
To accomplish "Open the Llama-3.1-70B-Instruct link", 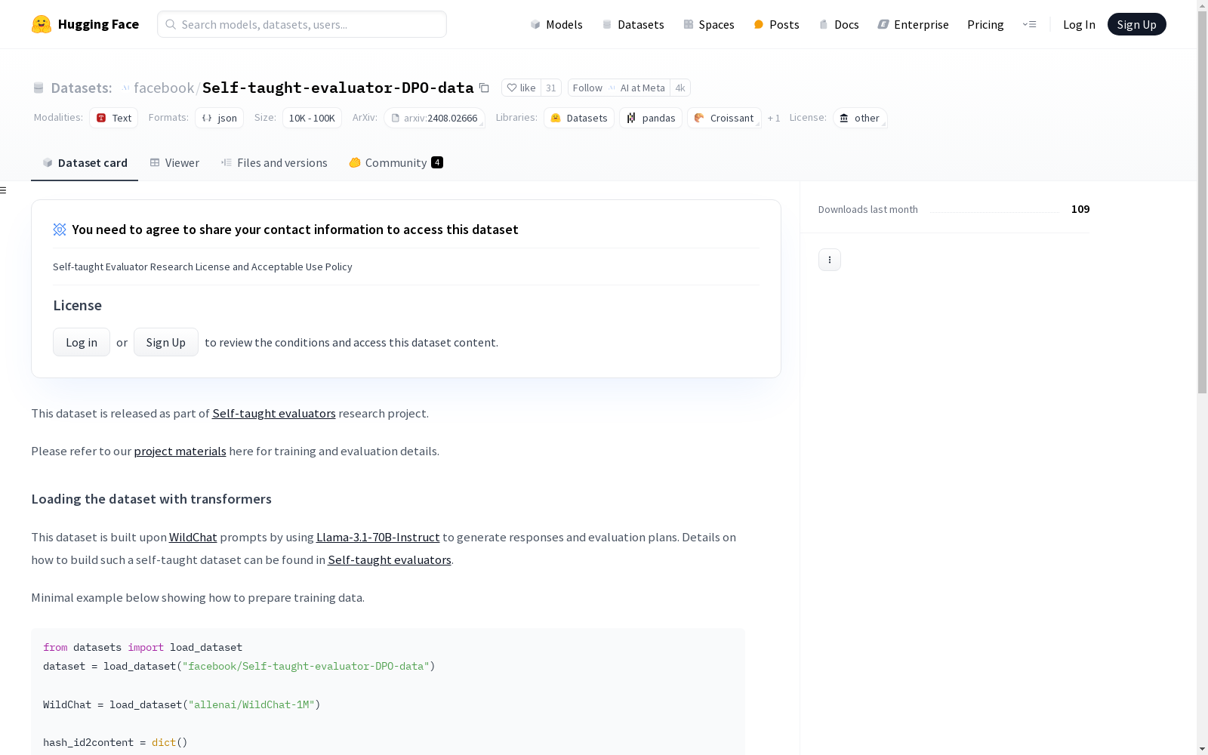I will [x=378, y=537].
